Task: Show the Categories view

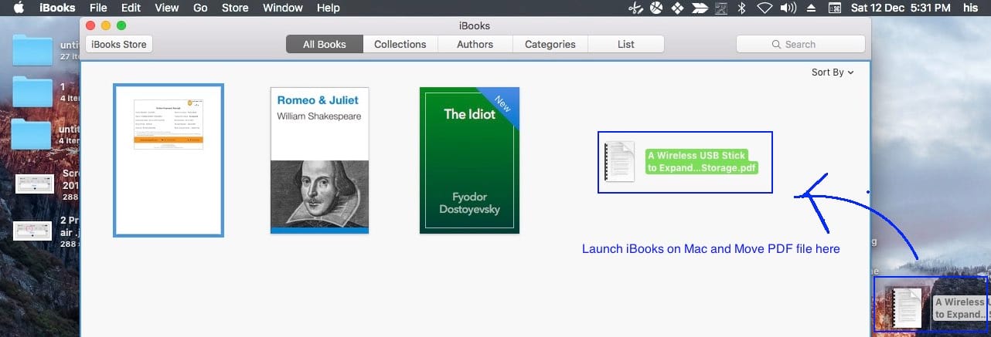Action: point(550,45)
